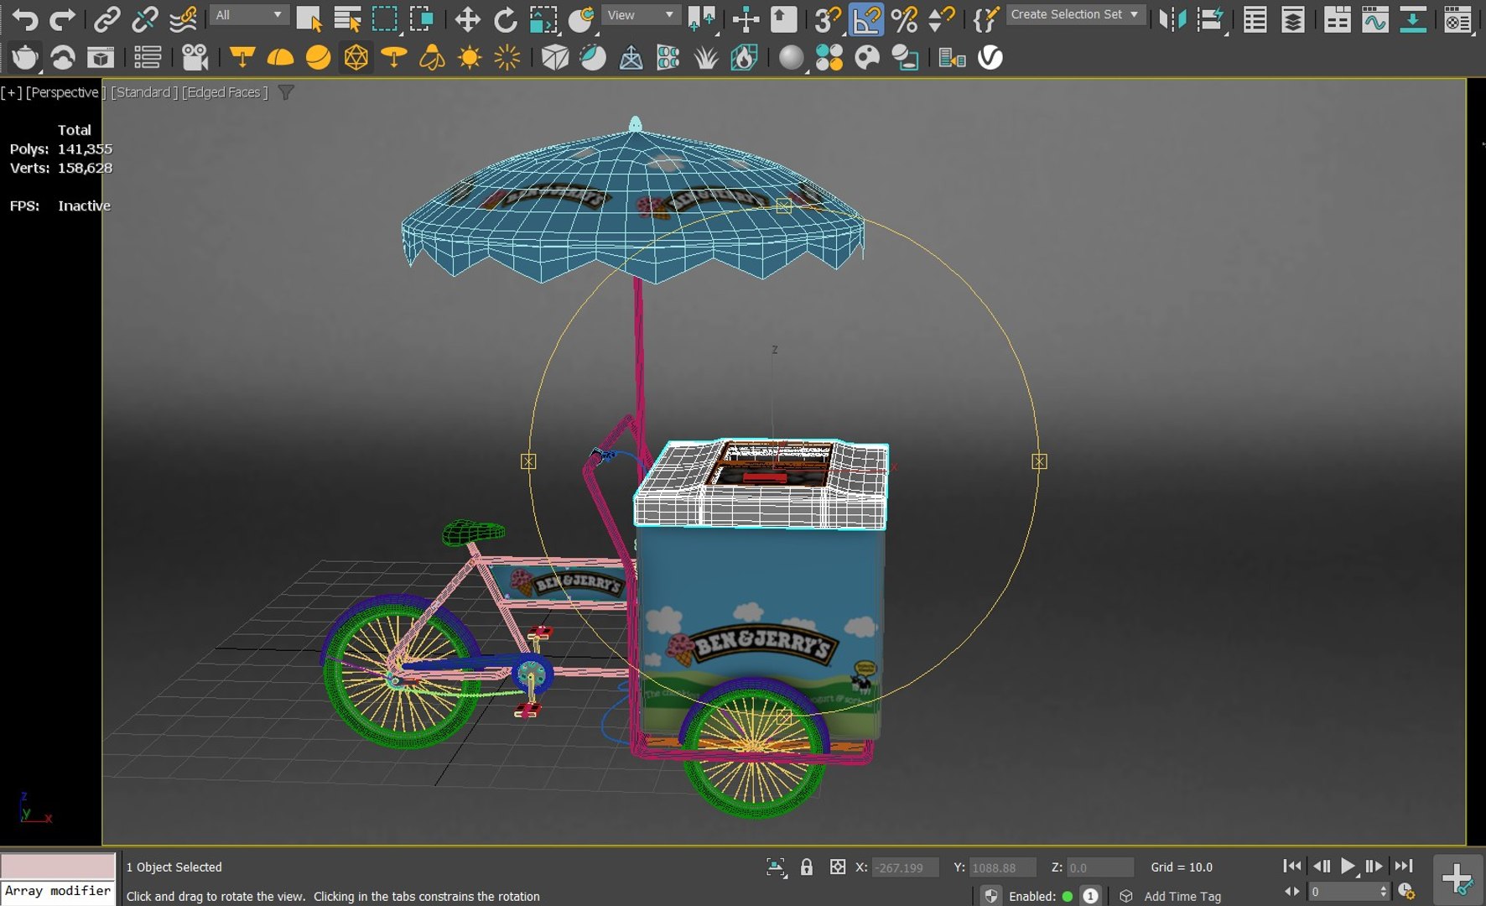Screen dimensions: 1486x906
Task: Toggle the Scene Explorer
Action: [1255, 18]
